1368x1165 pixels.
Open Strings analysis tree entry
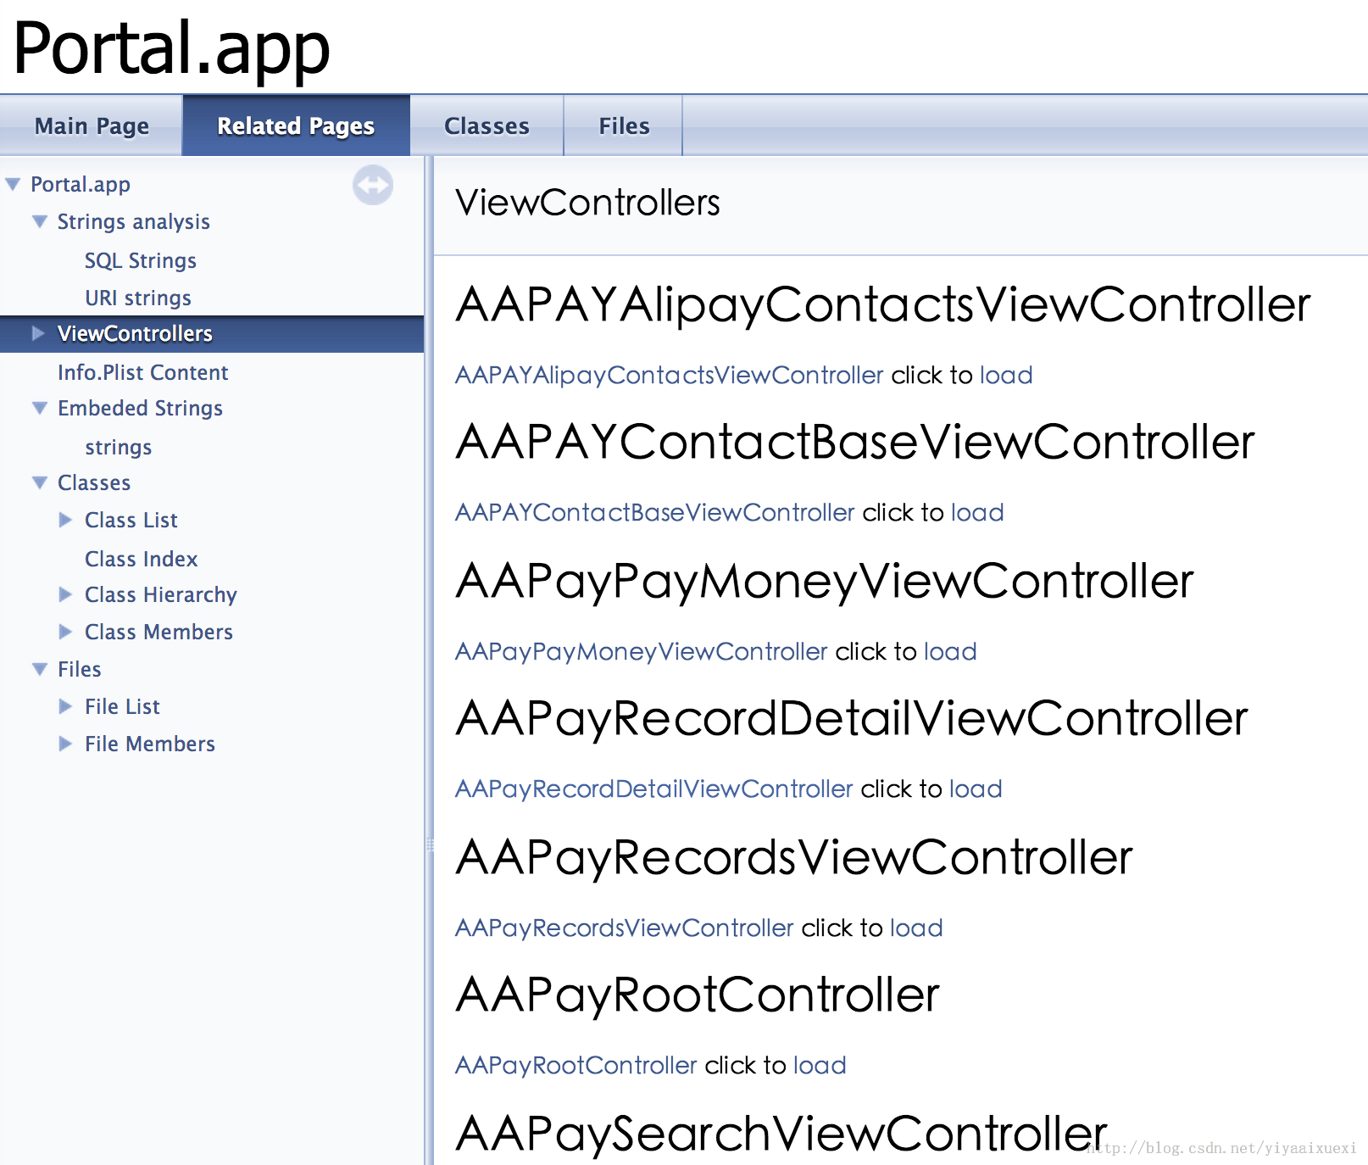(134, 221)
